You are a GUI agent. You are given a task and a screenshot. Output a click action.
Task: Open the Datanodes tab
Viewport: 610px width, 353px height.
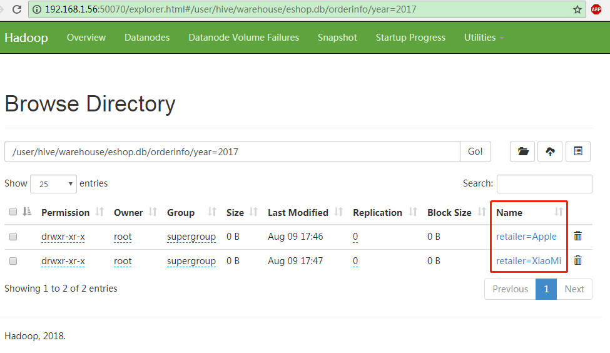(x=147, y=38)
